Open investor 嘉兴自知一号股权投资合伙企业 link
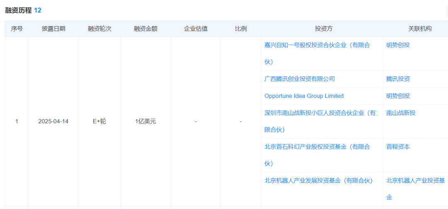This screenshot has height=209, width=448. pyautogui.click(x=317, y=53)
